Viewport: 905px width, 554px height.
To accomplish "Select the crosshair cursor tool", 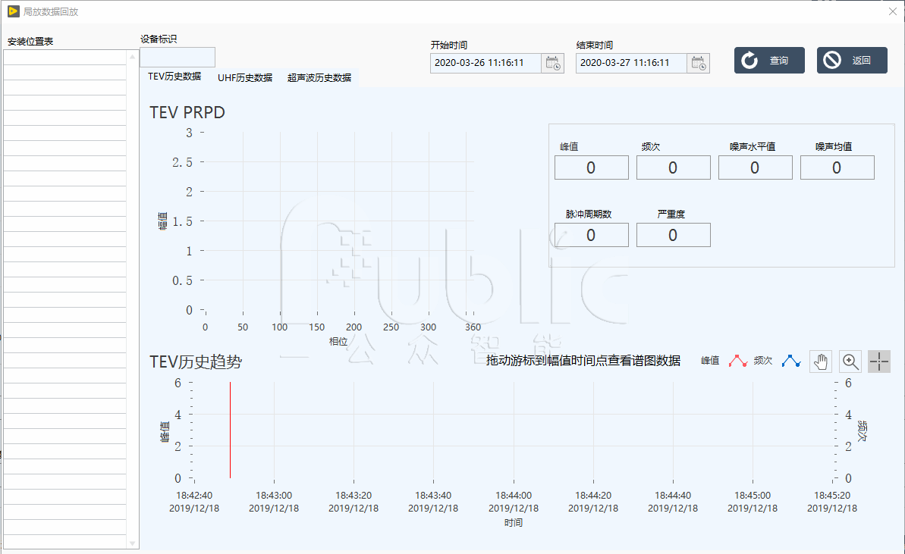I will click(879, 362).
